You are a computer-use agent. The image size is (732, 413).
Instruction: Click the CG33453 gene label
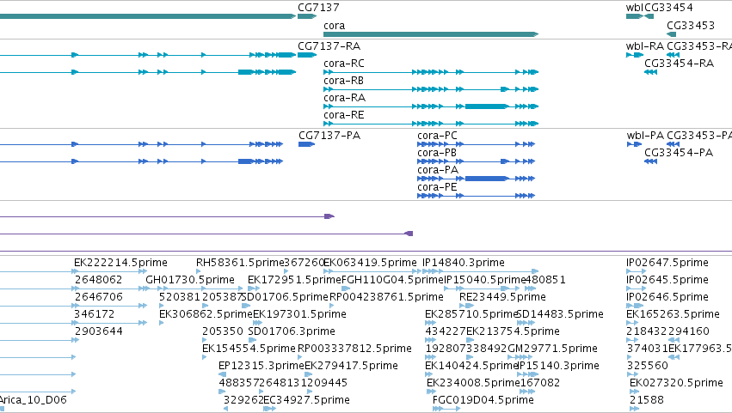(691, 26)
